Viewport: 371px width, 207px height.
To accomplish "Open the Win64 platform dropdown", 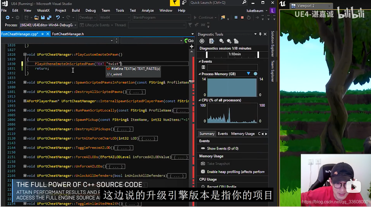I will coord(115,17).
